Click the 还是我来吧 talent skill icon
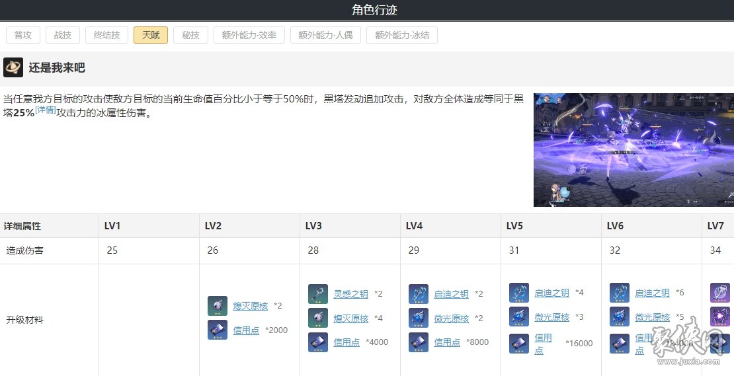The height and width of the screenshot is (376, 734). pos(13,67)
